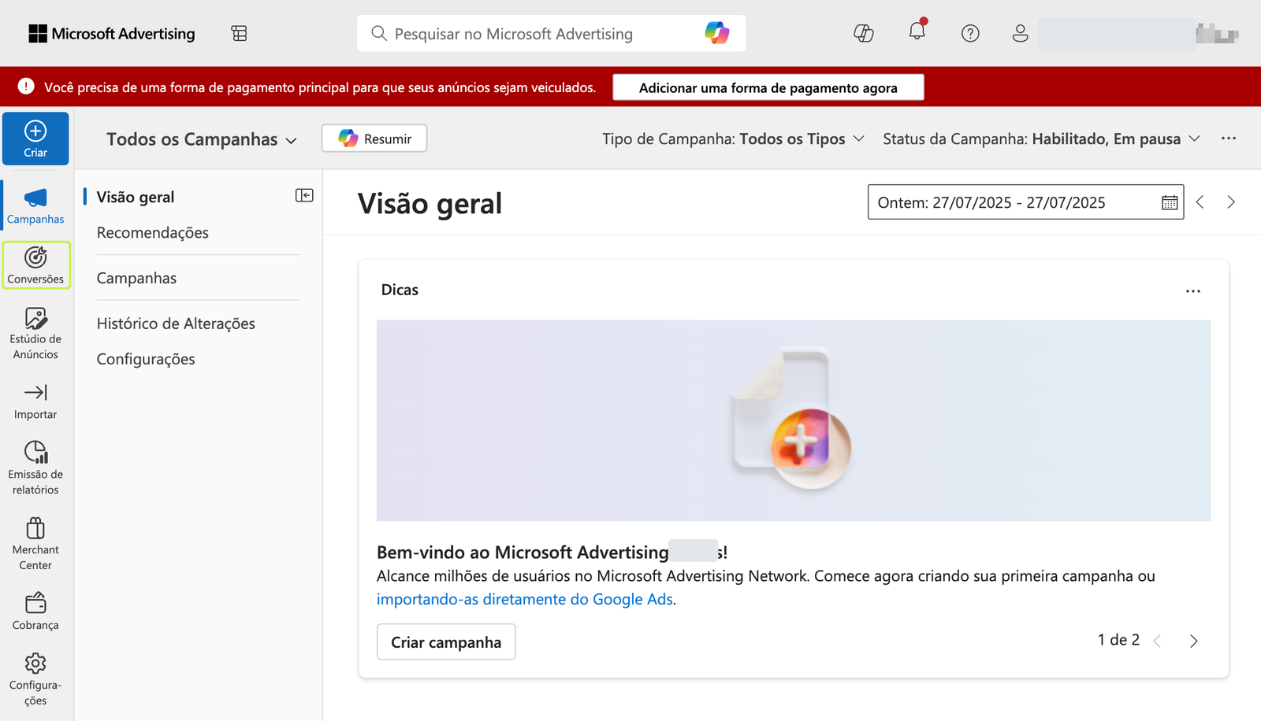The width and height of the screenshot is (1261, 721).
Task: Open Emissão de relatórios
Action: click(x=35, y=468)
